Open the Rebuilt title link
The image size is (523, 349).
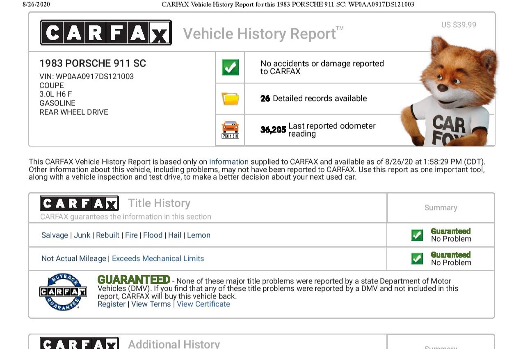(107, 235)
